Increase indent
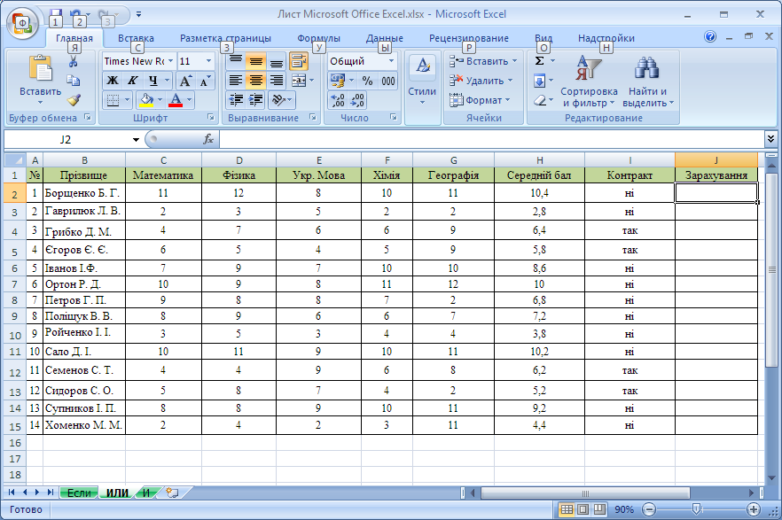This screenshot has width=782, height=520. (256, 100)
